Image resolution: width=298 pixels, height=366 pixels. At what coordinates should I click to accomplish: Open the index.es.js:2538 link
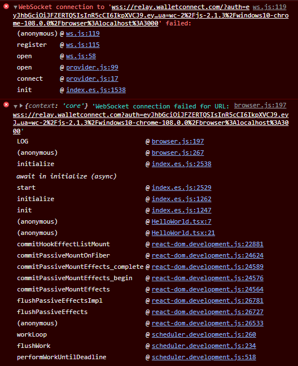181,164
